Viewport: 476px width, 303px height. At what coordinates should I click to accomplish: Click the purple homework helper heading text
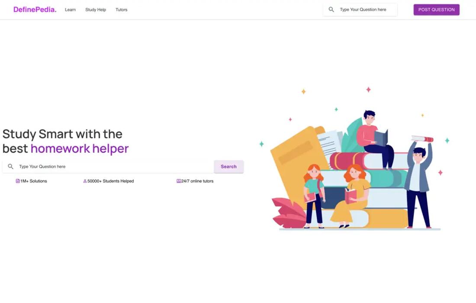(80, 148)
